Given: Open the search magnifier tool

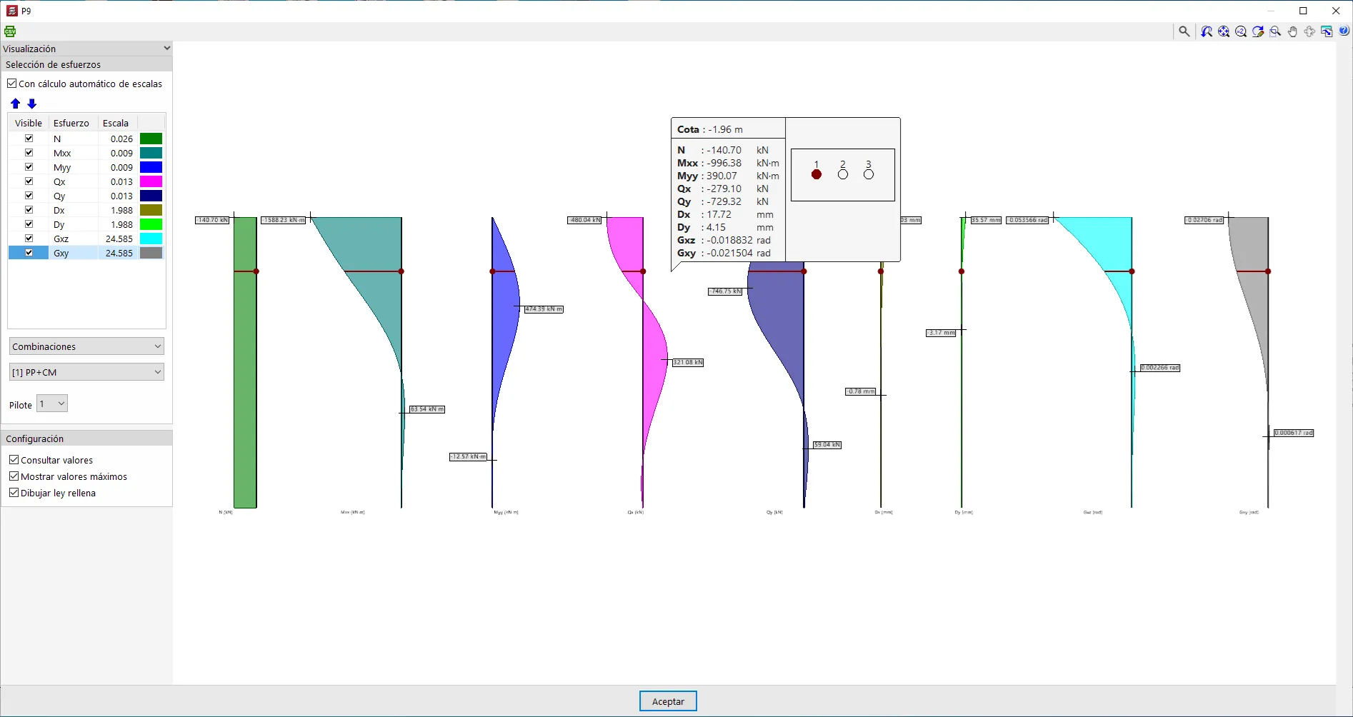Looking at the screenshot, I should coord(1184,31).
